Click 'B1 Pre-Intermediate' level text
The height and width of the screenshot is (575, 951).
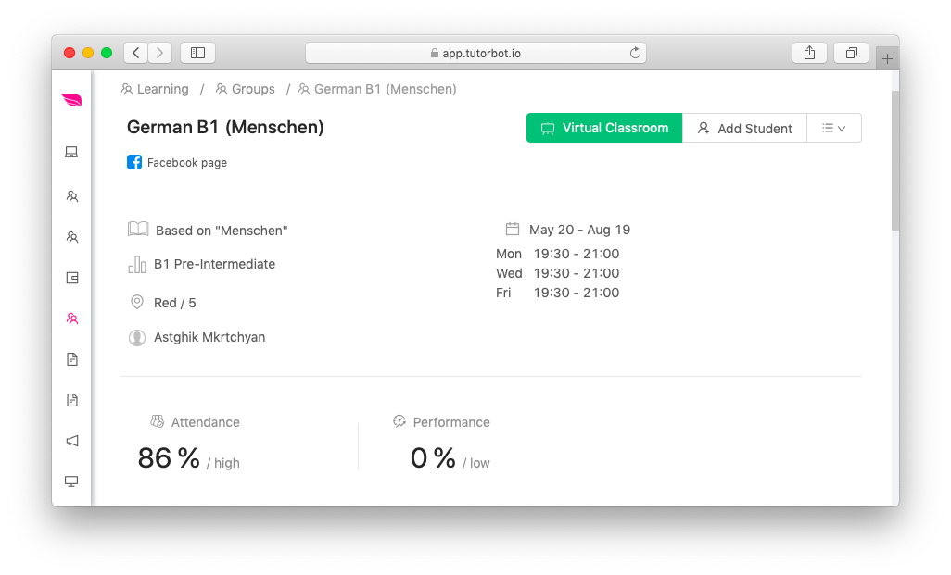point(214,264)
